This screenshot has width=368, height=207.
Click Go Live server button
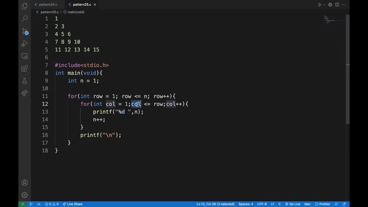click(293, 204)
